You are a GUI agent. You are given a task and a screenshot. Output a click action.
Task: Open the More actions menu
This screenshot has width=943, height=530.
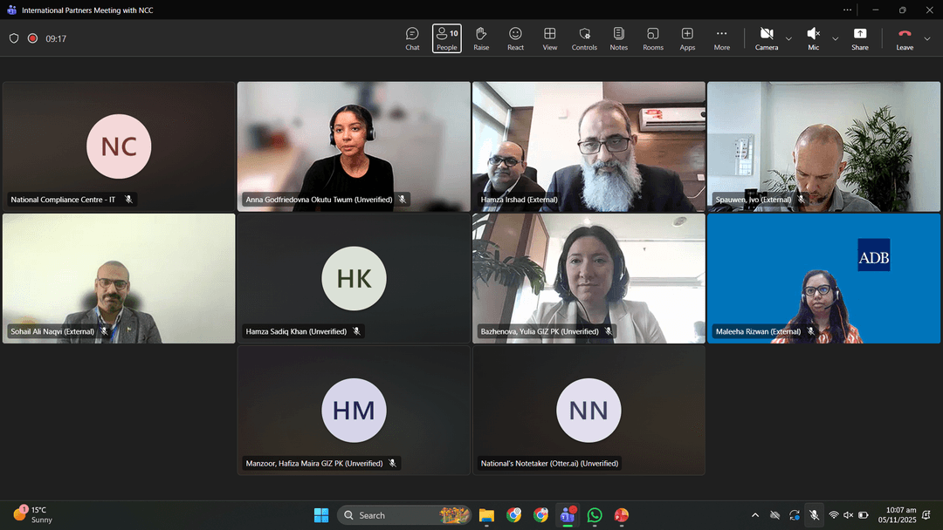721,38
